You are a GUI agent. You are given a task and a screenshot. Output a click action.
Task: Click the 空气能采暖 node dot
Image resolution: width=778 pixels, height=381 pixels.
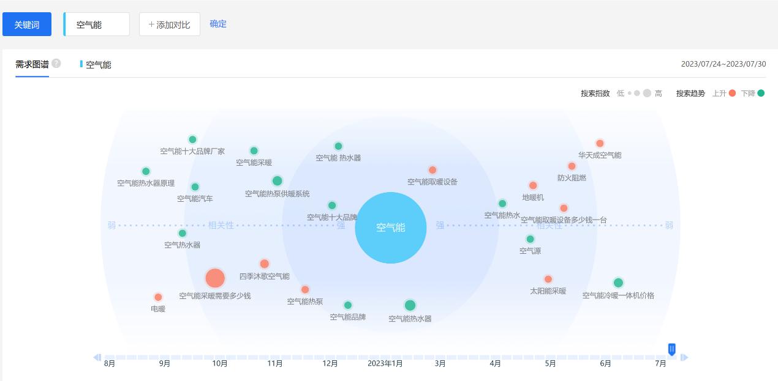[x=254, y=150]
